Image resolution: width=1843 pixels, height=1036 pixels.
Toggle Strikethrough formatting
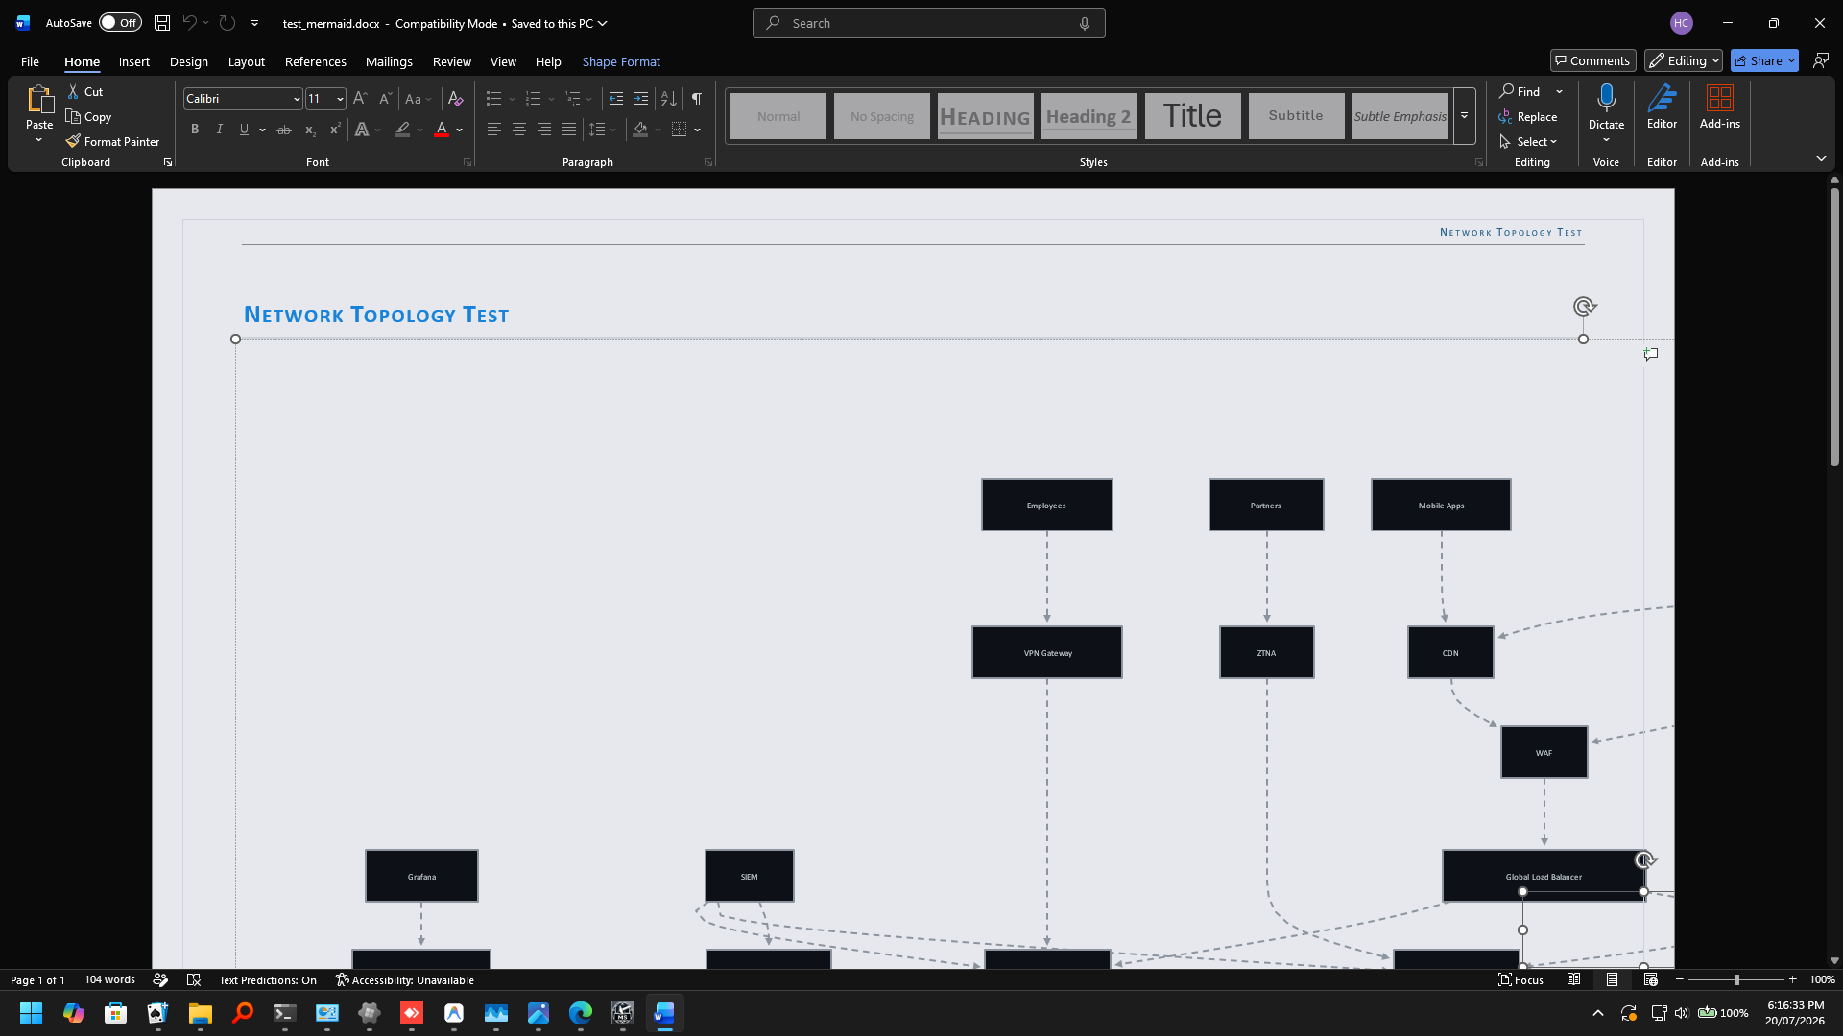coord(284,129)
